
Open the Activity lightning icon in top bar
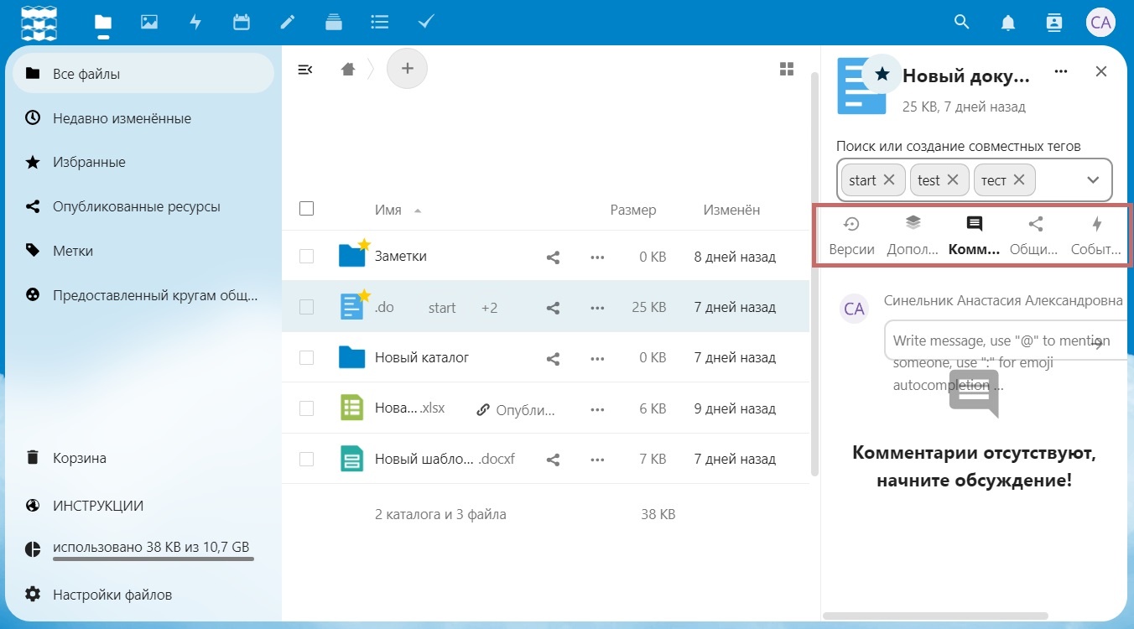[195, 23]
